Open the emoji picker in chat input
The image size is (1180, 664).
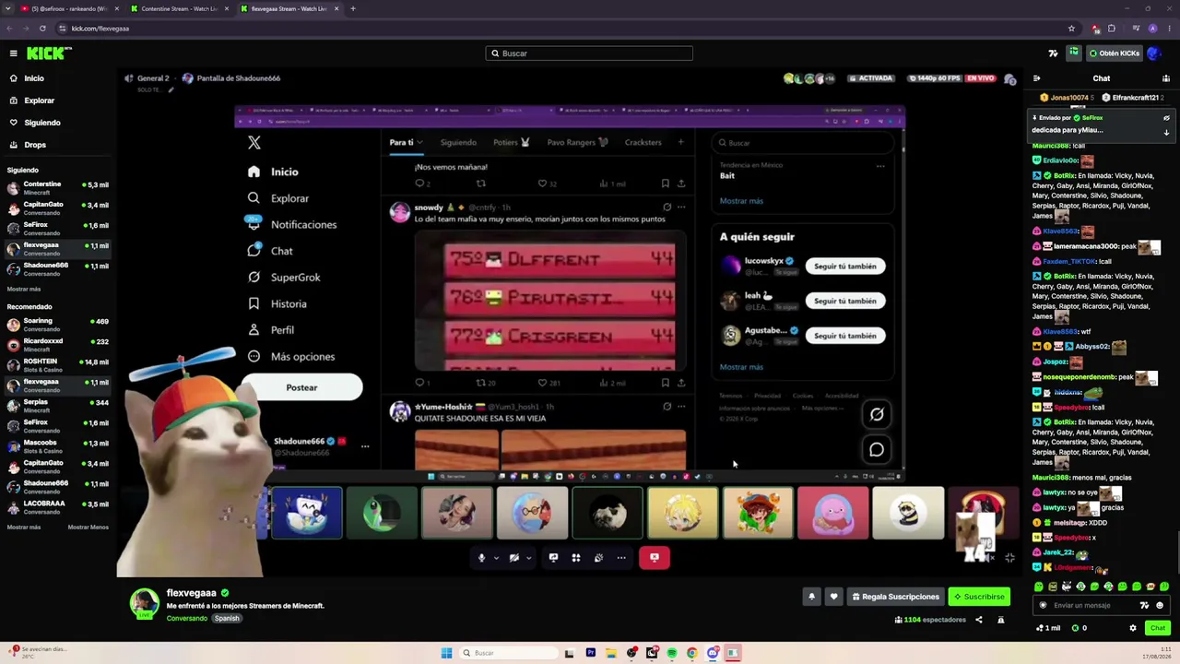tap(1160, 606)
